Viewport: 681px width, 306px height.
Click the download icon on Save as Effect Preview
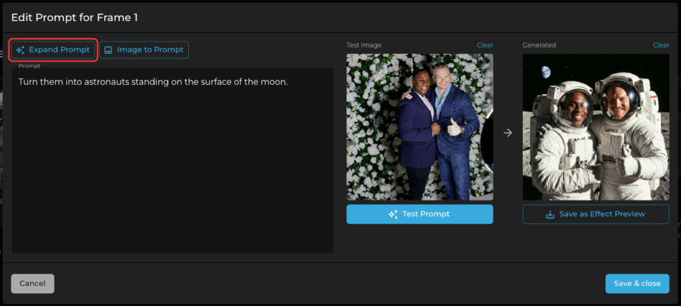tap(550, 214)
